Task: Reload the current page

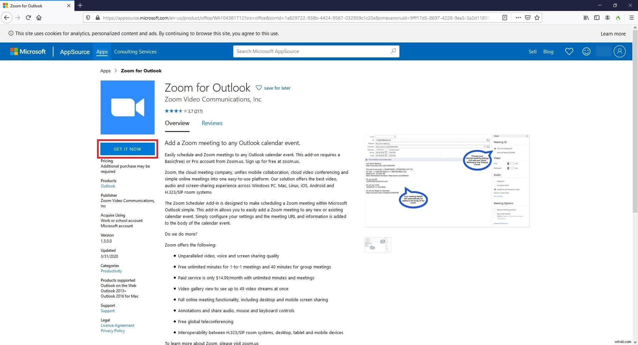Action: [x=28, y=18]
